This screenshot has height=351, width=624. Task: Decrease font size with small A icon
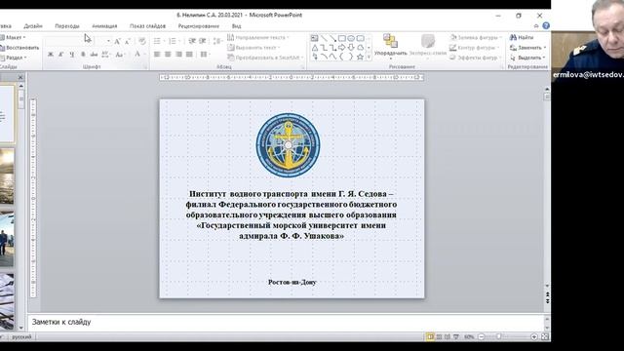coord(128,41)
